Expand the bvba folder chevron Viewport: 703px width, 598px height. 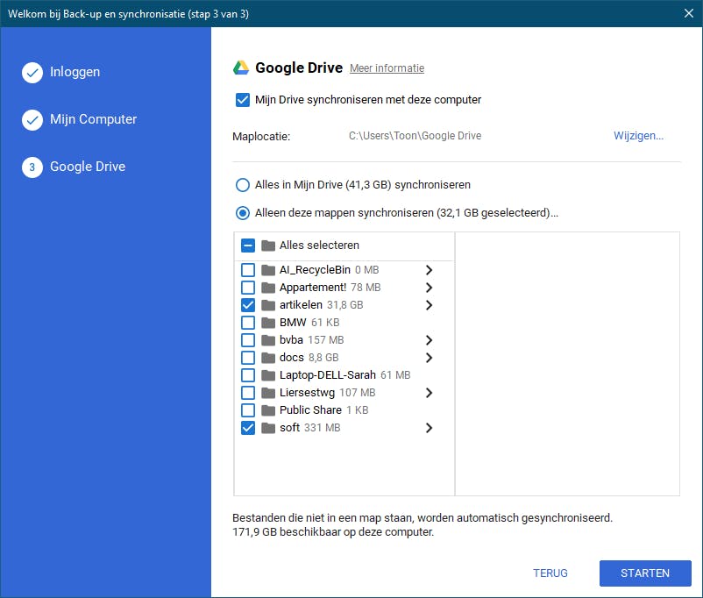click(429, 340)
